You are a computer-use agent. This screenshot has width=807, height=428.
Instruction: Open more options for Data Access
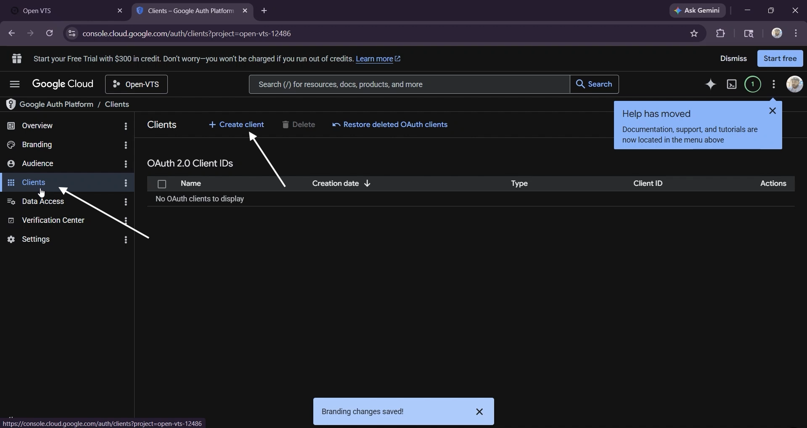pos(126,202)
